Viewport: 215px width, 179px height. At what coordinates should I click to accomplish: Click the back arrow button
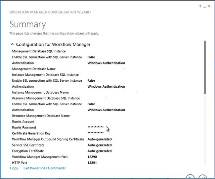click(x=190, y=177)
